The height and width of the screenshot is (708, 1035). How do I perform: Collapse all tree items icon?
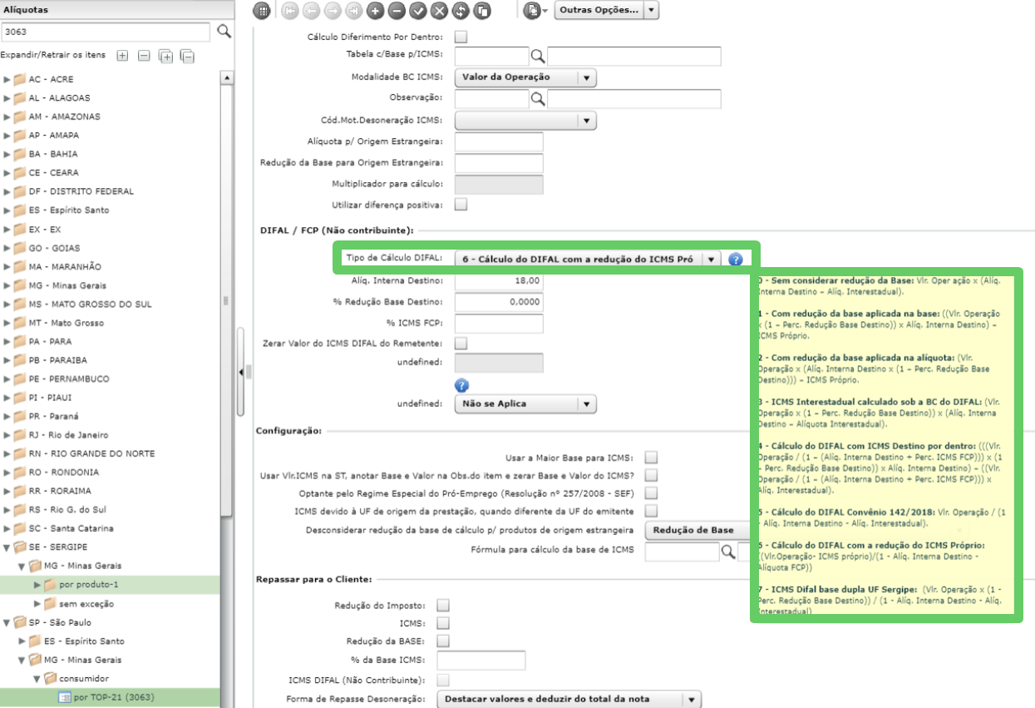point(188,56)
